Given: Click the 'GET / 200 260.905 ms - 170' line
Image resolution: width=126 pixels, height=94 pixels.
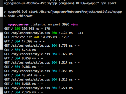Looking at the screenshot, I should [x=27, y=29].
